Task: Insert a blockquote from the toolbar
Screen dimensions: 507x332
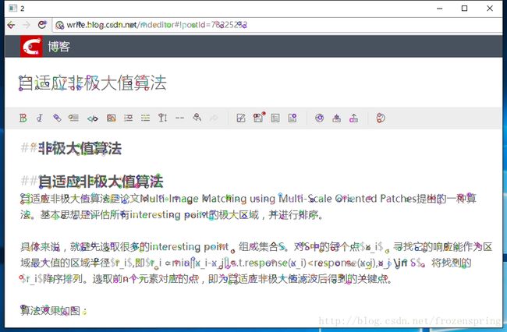Action: pos(74,118)
